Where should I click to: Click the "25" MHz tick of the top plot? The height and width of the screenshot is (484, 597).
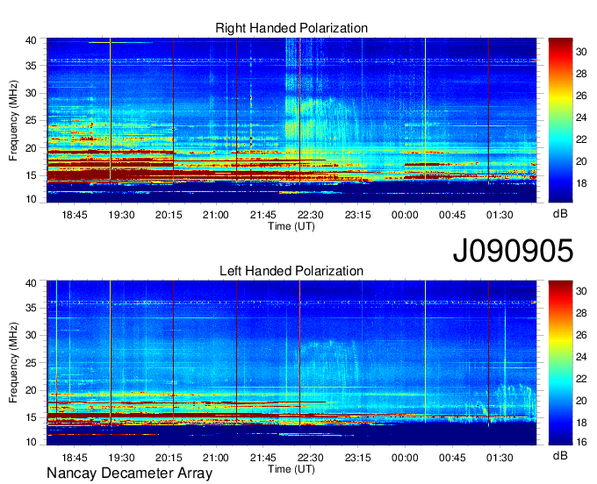[31, 120]
